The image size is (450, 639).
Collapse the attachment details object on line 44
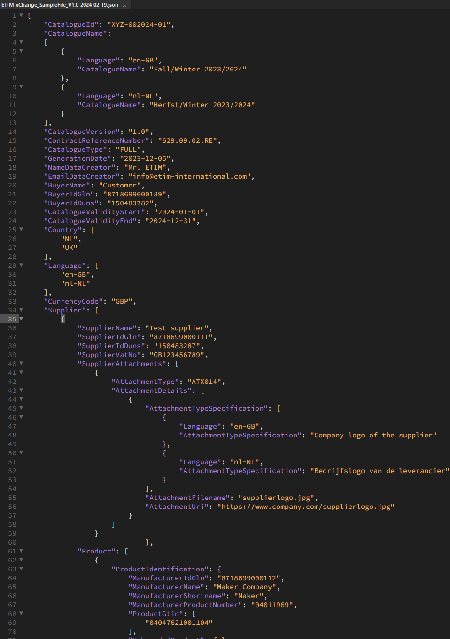(x=21, y=399)
